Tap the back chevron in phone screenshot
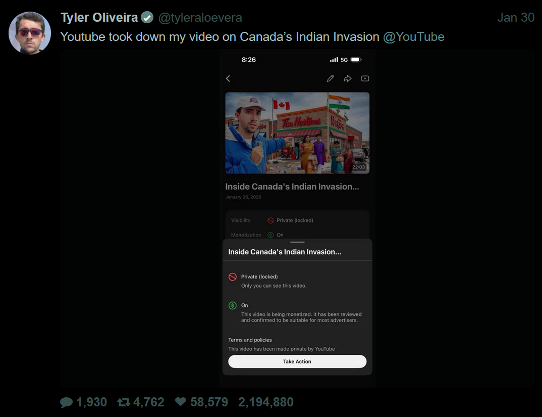This screenshot has height=417, width=542. tap(228, 78)
